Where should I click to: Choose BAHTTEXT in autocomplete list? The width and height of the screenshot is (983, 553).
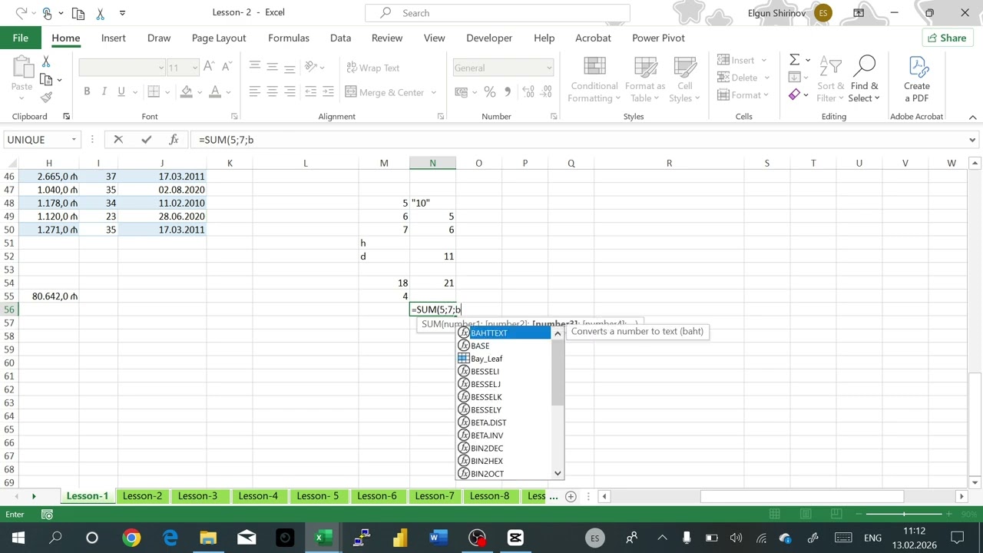click(x=505, y=333)
